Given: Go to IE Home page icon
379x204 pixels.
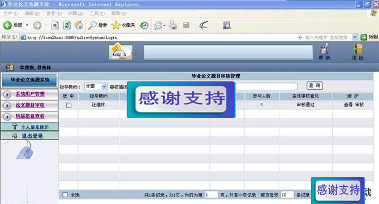Looking at the screenshot, I should (79, 25).
